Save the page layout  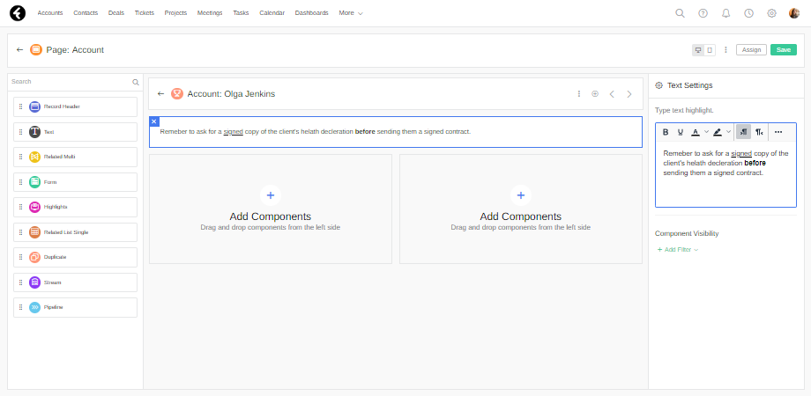click(783, 50)
